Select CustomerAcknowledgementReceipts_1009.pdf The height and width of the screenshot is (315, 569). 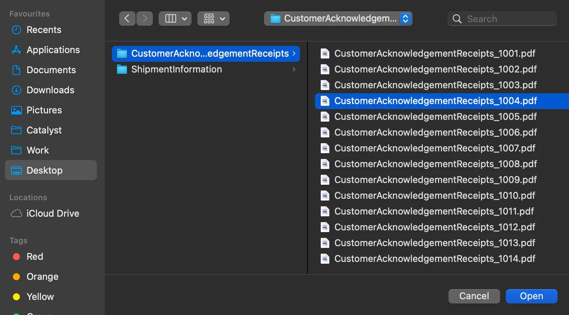click(442, 180)
